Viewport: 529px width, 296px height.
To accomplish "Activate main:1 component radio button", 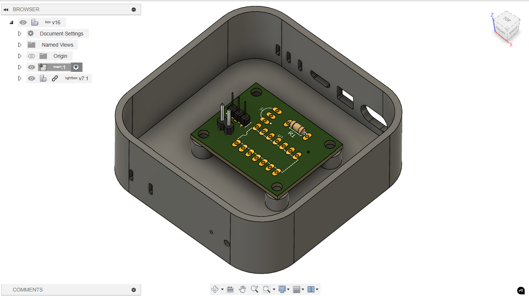I will click(x=76, y=67).
